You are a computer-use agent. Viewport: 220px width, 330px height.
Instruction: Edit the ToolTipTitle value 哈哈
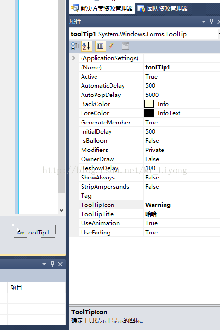182,214
